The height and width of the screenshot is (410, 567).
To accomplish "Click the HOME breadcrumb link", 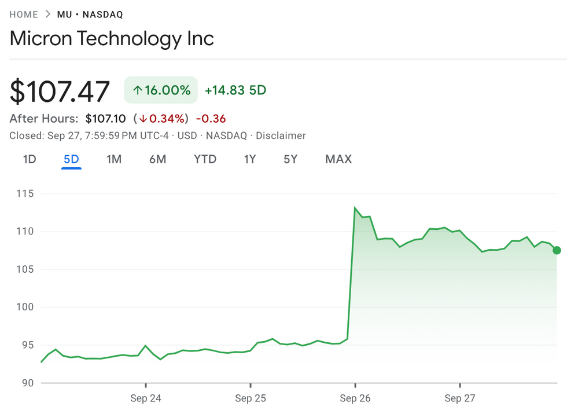I will [24, 14].
